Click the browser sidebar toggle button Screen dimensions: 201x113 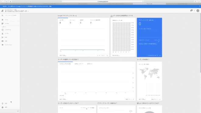(7, 2)
